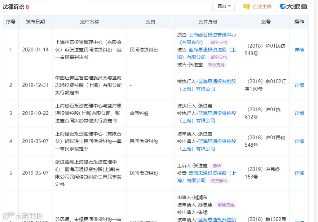Open 详情 for case 2020-01-14
Screen dimensions: 318x222
[x=299, y=50]
